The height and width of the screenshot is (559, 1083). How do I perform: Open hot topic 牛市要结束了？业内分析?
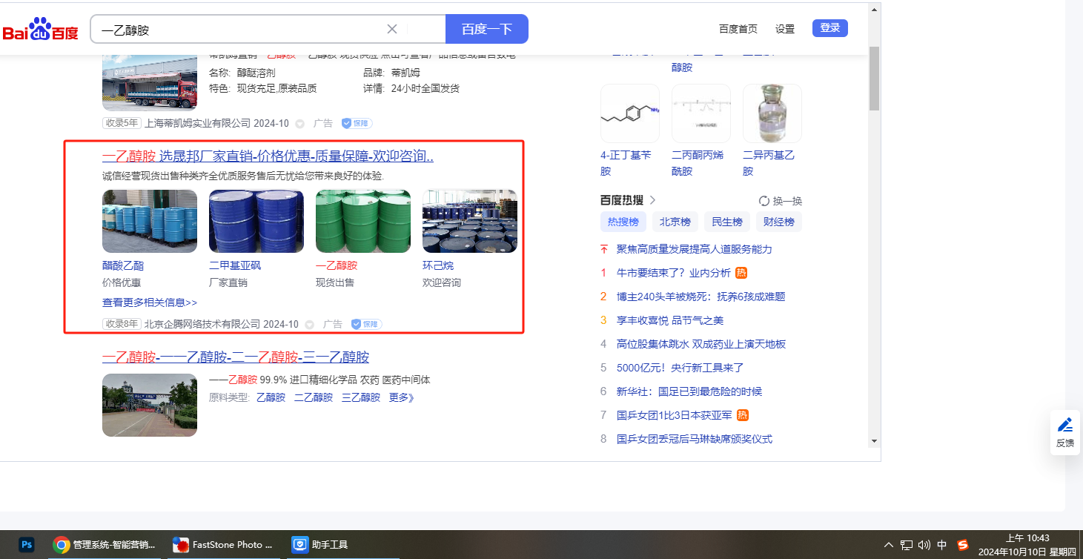[674, 273]
